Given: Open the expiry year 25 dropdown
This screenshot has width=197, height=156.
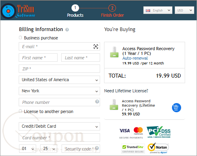Looking at the screenshot, I should [48, 148].
